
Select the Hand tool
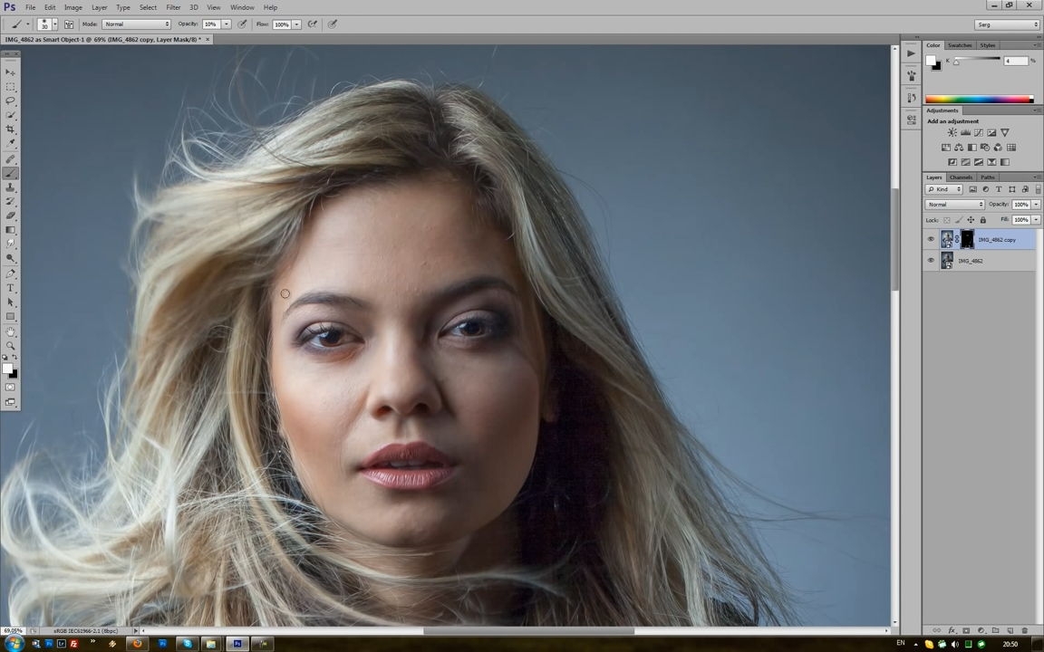[11, 331]
